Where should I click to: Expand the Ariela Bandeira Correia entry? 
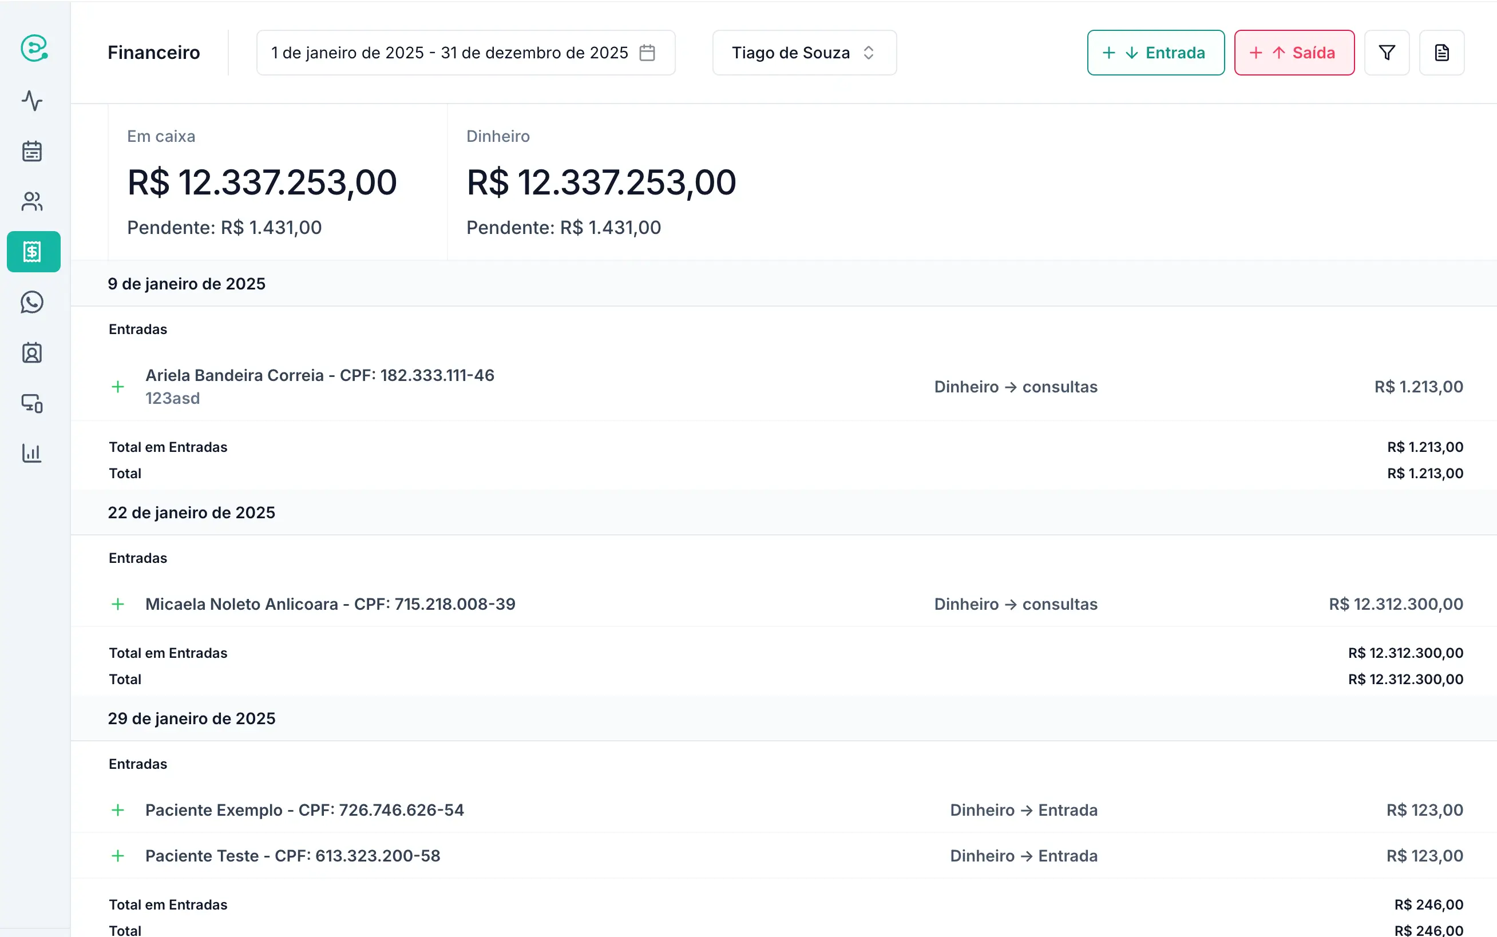click(118, 387)
